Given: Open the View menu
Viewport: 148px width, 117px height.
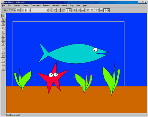Looking at the screenshot, I should 78,6.
